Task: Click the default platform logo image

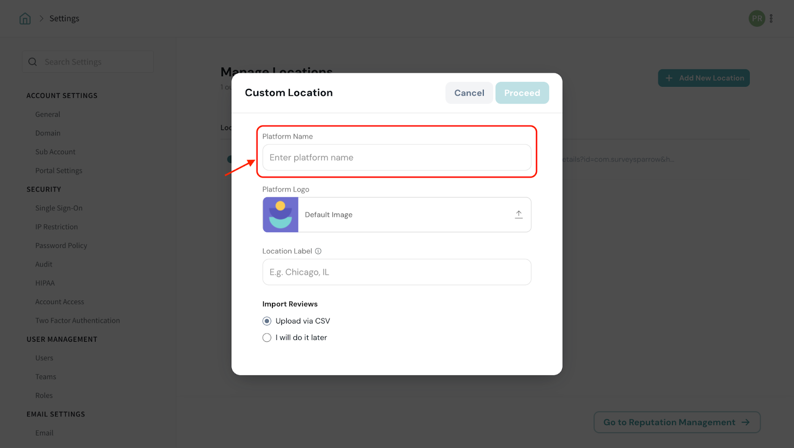Action: click(280, 215)
